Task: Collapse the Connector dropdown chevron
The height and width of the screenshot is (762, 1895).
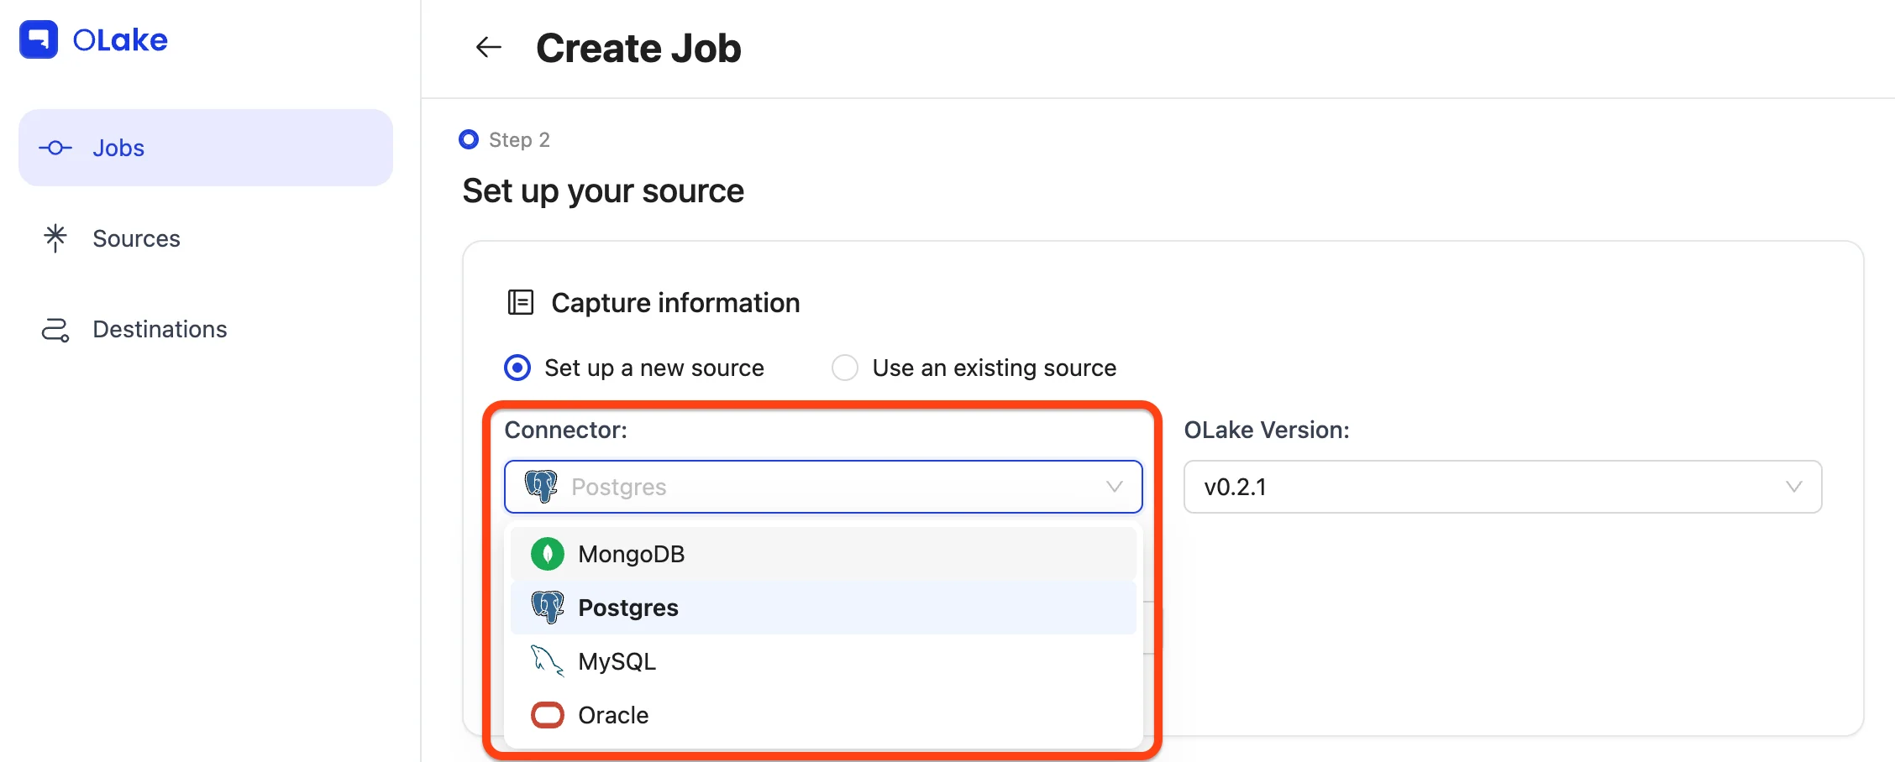Action: (1114, 487)
